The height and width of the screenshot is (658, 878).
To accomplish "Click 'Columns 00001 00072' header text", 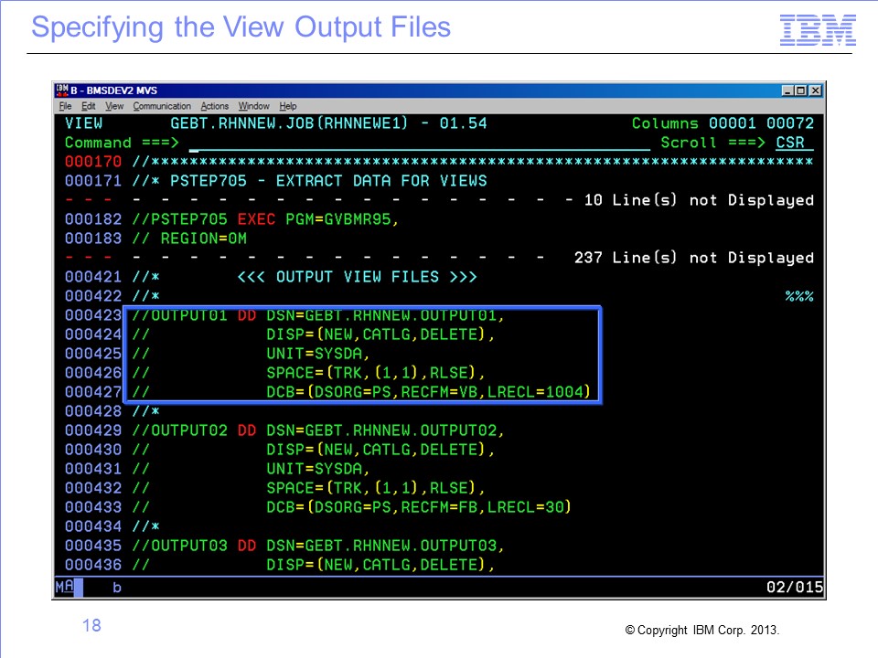I will tap(723, 123).
